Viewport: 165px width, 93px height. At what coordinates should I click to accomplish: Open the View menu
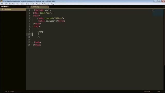(22, 4)
